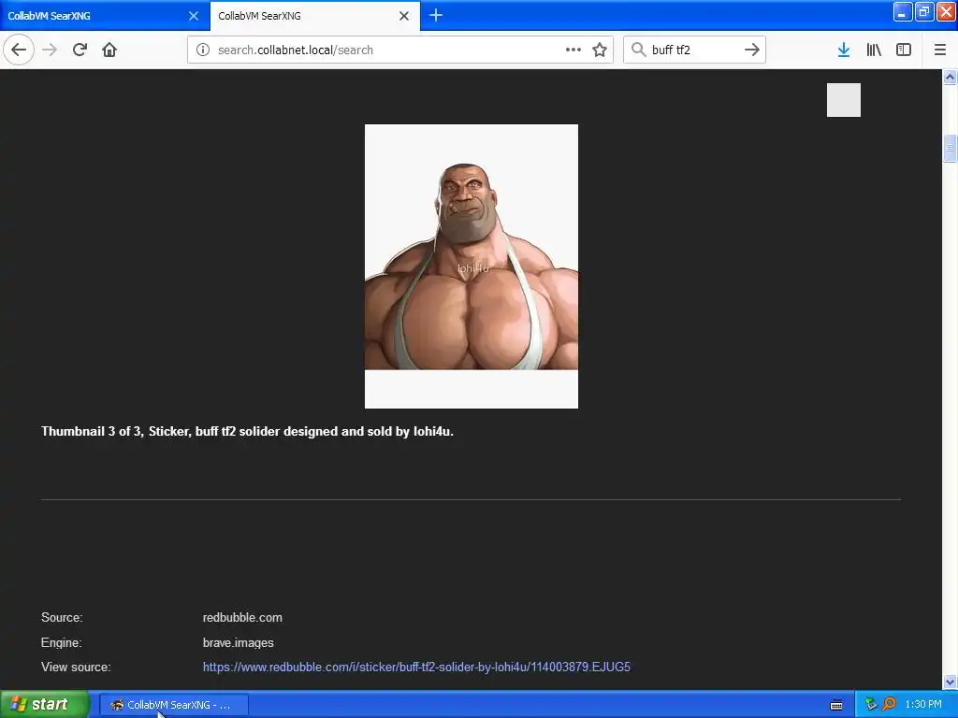Open the library bookshelf icon

coord(874,50)
